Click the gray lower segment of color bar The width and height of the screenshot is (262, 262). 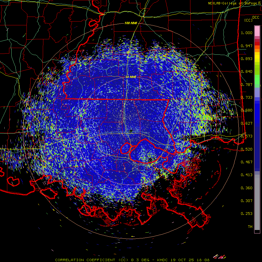pos(257,202)
